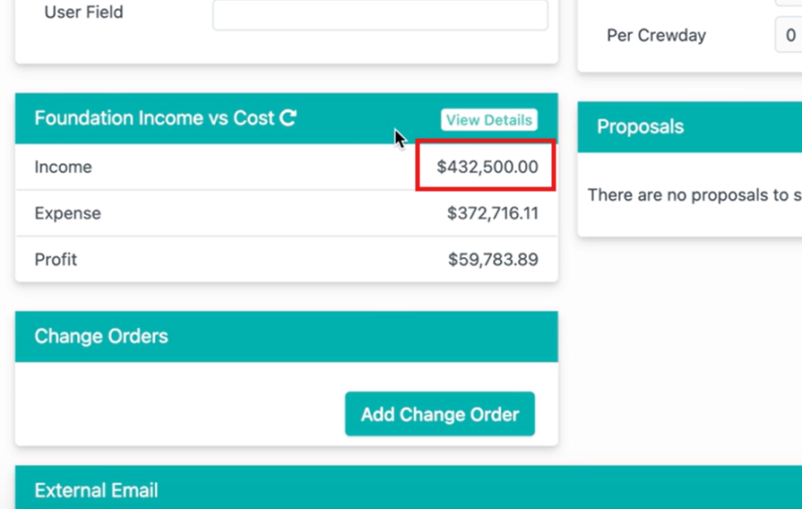Image resolution: width=802 pixels, height=509 pixels.
Task: Click the Per Crewday label
Action: coord(656,35)
